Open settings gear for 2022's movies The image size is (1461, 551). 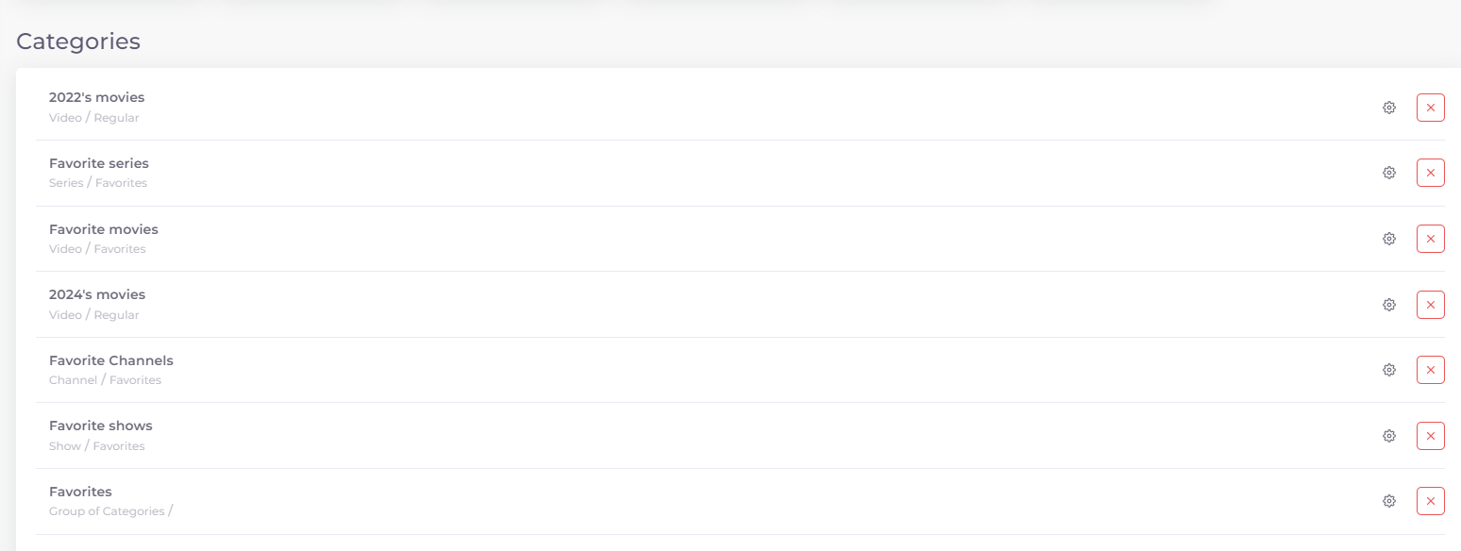[1389, 108]
